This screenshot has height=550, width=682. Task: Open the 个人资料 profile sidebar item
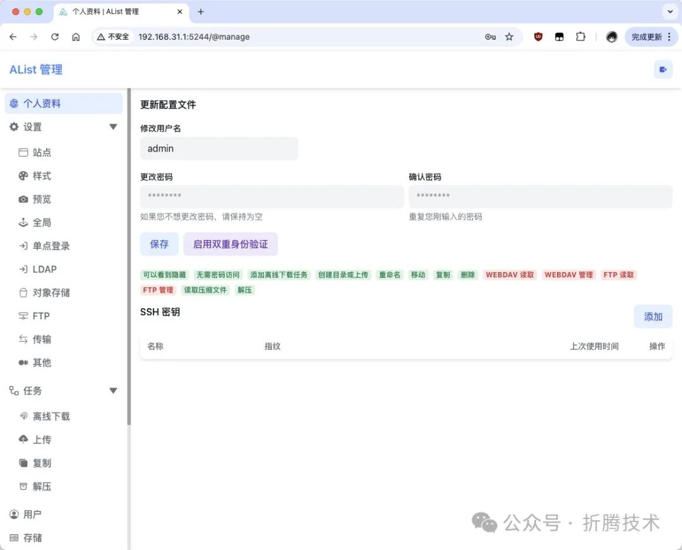64,104
